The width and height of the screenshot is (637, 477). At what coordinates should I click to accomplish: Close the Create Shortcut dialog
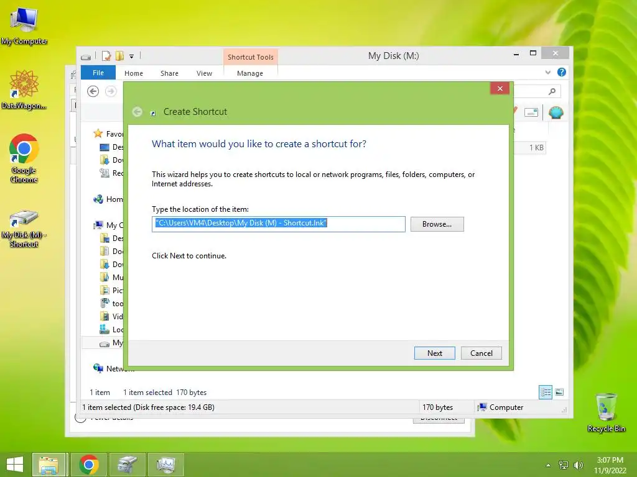[x=500, y=88]
